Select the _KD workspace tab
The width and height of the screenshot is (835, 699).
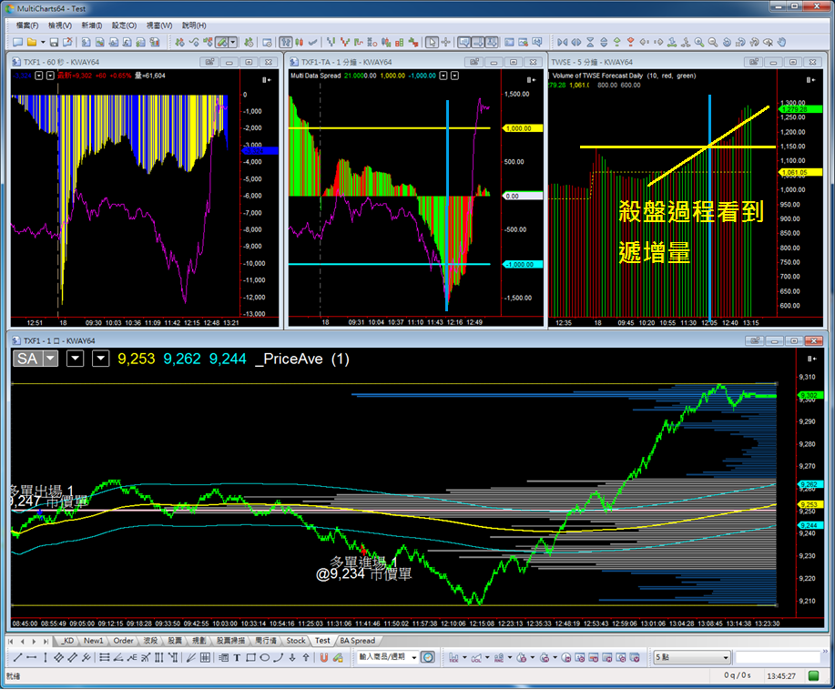click(x=67, y=641)
